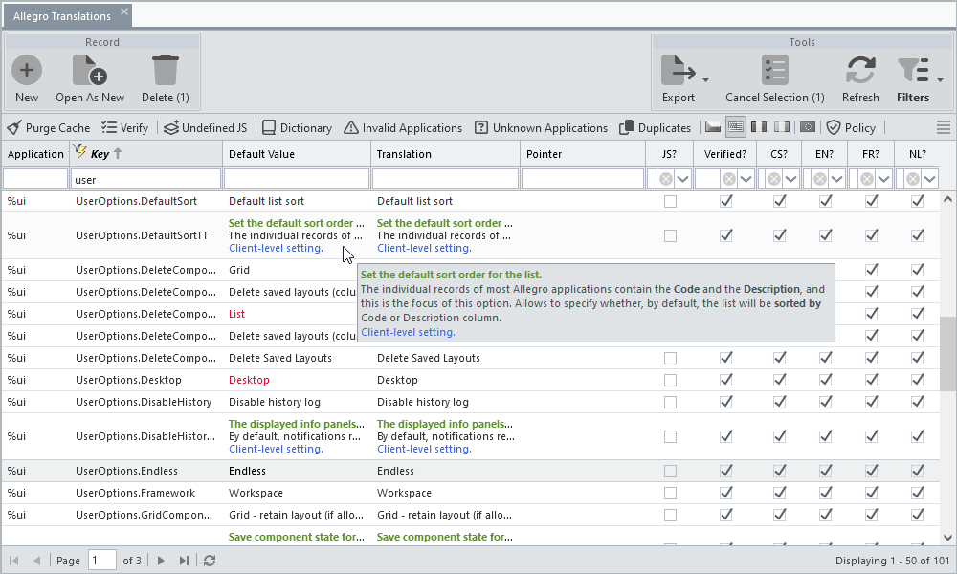Screen dimensions: 957x574
Task: Clear the Verified? column filter
Action: pyautogui.click(x=728, y=179)
